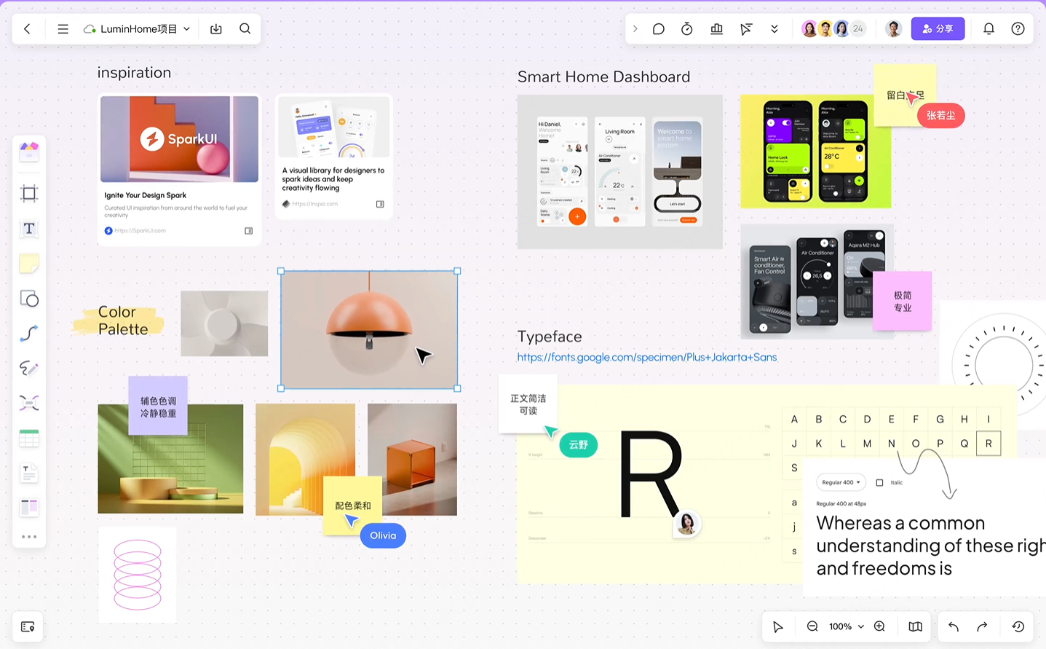Select glyph R in the character grid
The image size is (1046, 649).
[x=988, y=443]
